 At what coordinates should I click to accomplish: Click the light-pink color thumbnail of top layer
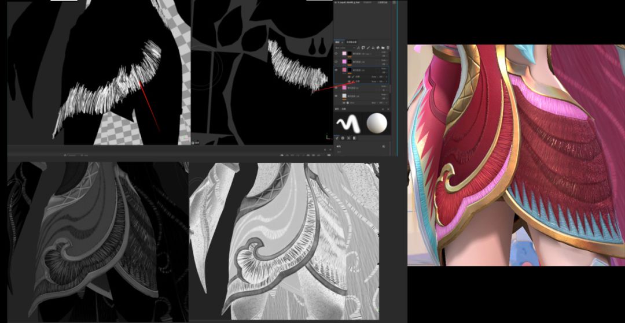click(344, 53)
